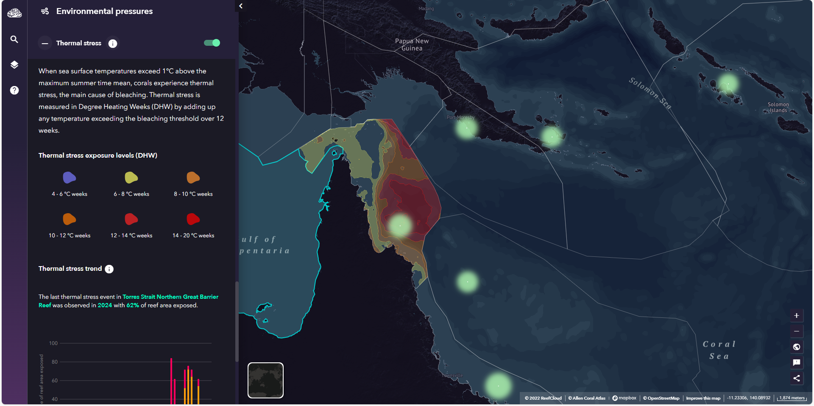The height and width of the screenshot is (406, 814).
Task: Disable the Thermal stress layer toggle
Action: tap(212, 43)
